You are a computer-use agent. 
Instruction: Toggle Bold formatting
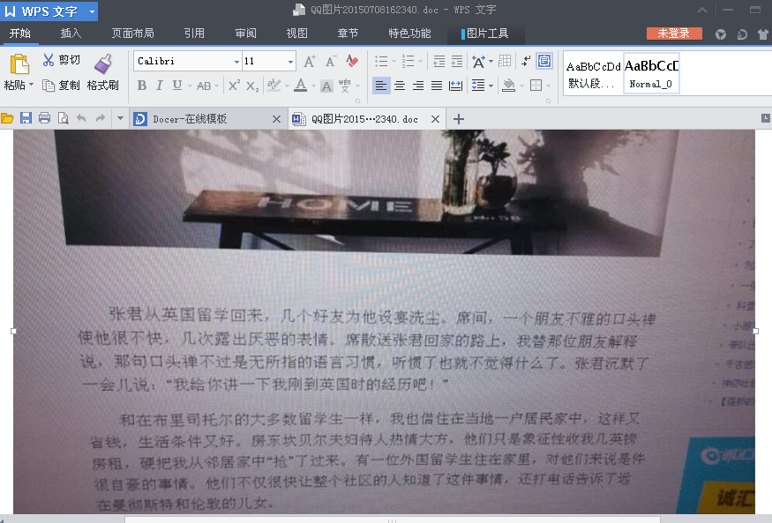tap(142, 86)
